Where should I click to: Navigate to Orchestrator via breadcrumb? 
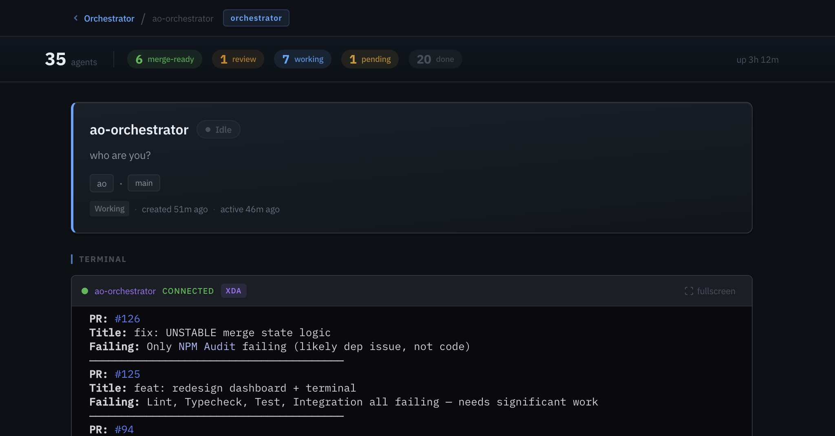(x=108, y=18)
